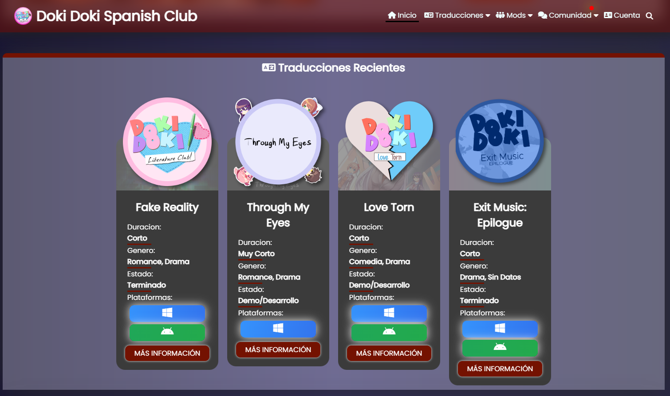Go to the Inicio menu item

coord(402,16)
